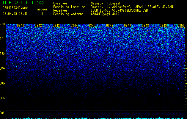Click the 0904090340.png filename text
The image size is (187, 119).
(15, 8)
